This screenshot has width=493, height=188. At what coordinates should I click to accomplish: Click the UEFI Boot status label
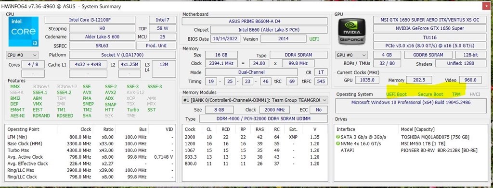pyautogui.click(x=397, y=94)
